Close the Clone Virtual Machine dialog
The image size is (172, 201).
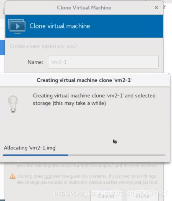[x=156, y=8]
